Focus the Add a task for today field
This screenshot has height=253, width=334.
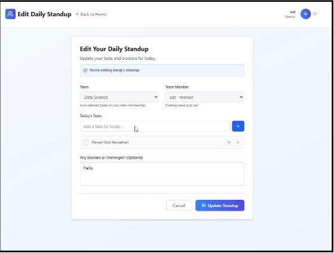155,126
